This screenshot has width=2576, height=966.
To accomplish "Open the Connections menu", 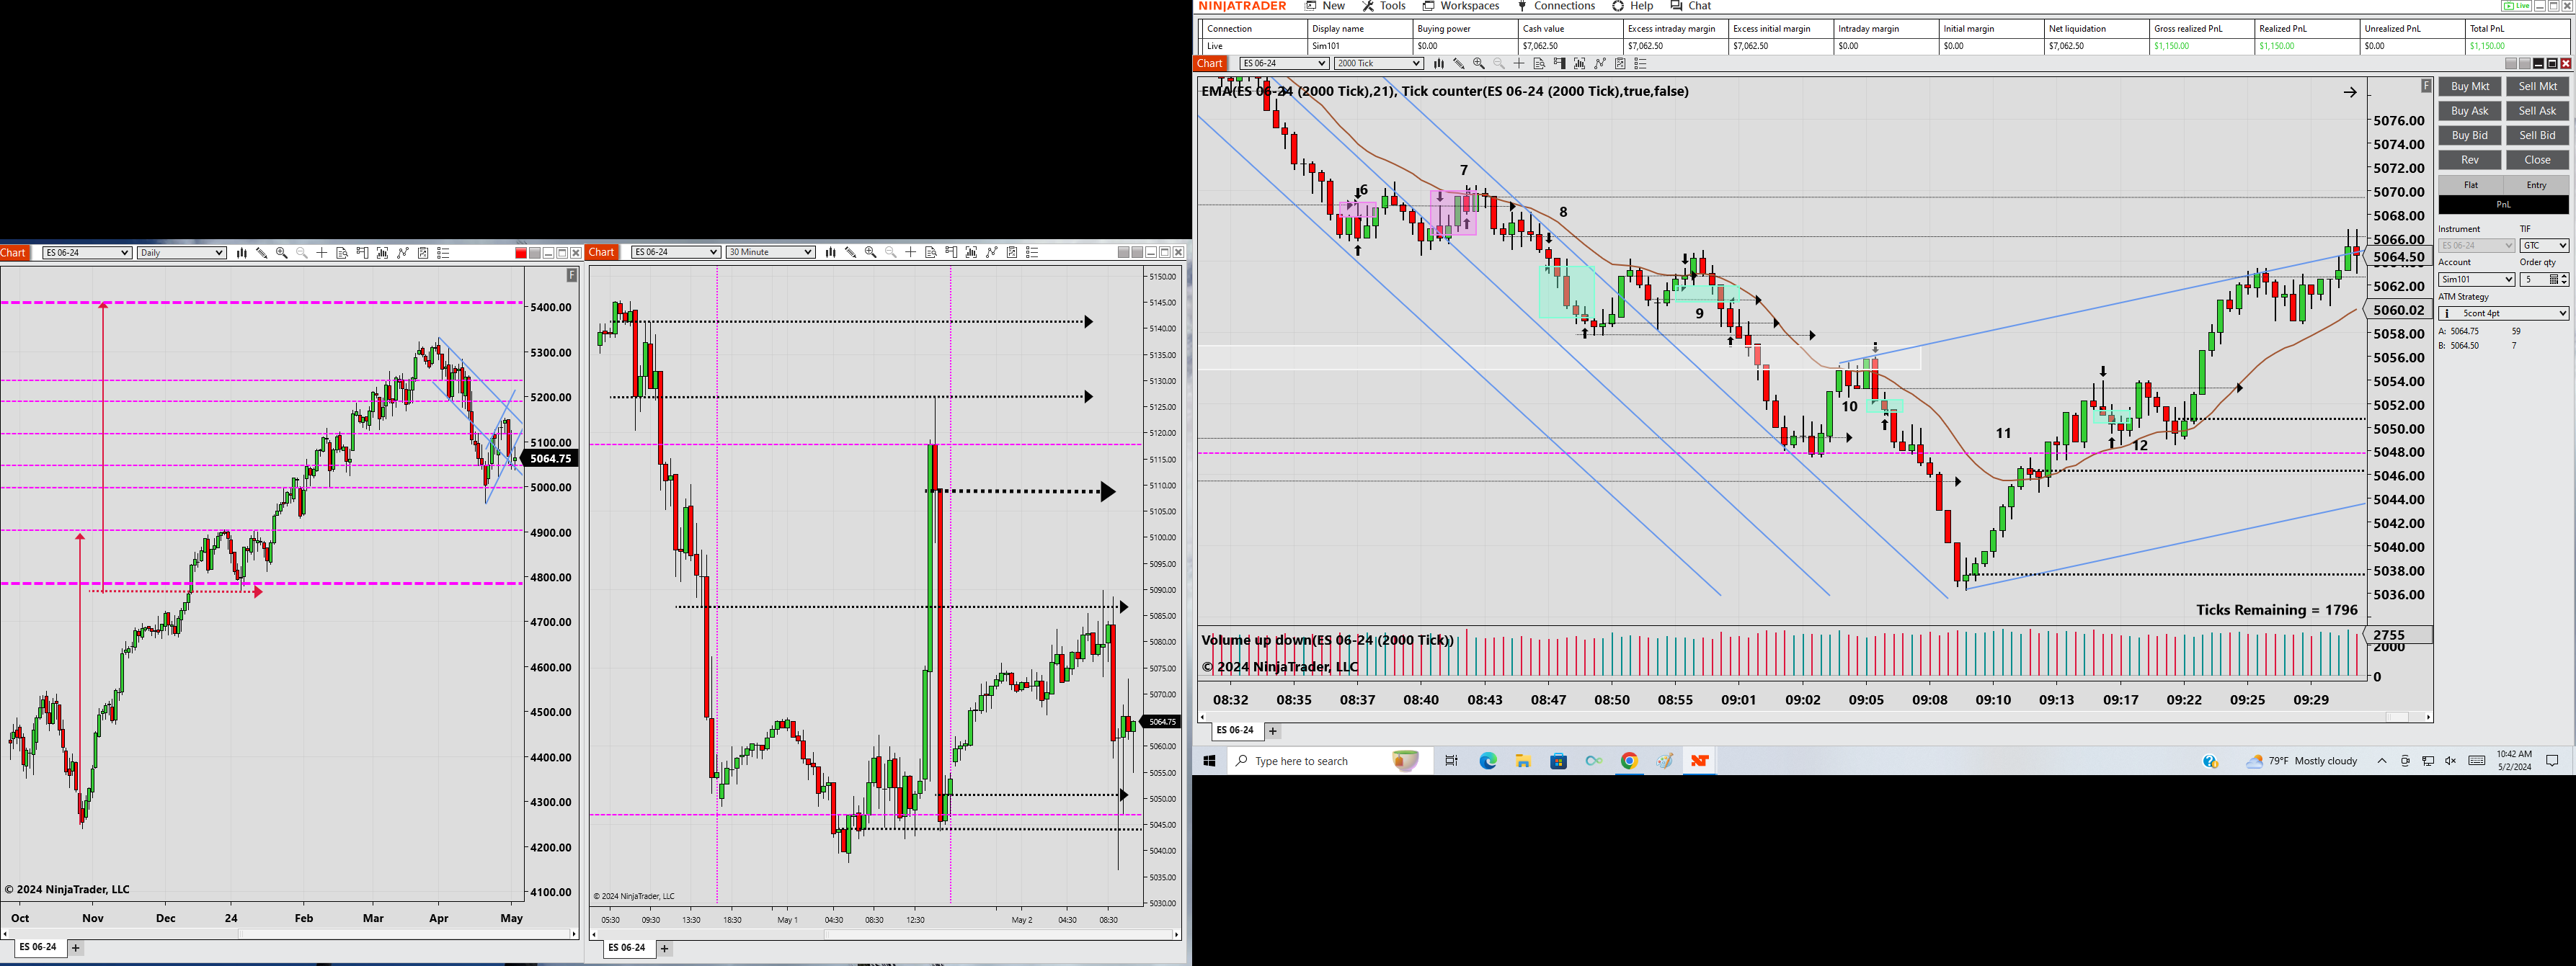I will [1556, 6].
